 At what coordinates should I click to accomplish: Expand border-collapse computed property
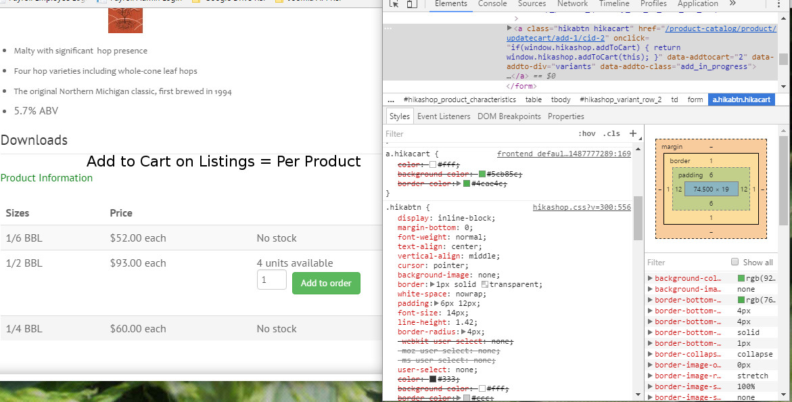[650, 354]
